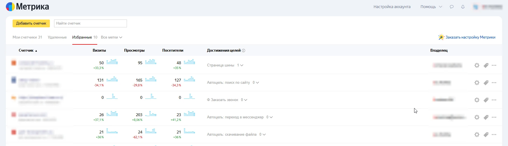508x146 pixels.
Task: Open tag icon in Страница шины row
Action: pos(486,65)
